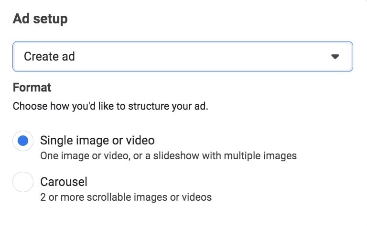367x226 pixels.
Task: Choose the Carousel radio button
Action: tap(23, 182)
